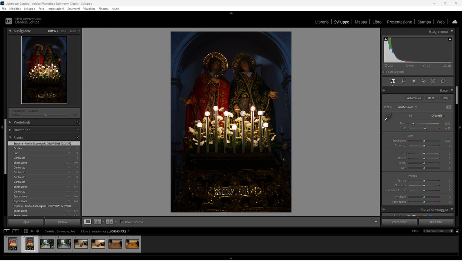Toggle visibility of the Base panel
The width and height of the screenshot is (464, 262).
[x=384, y=91]
